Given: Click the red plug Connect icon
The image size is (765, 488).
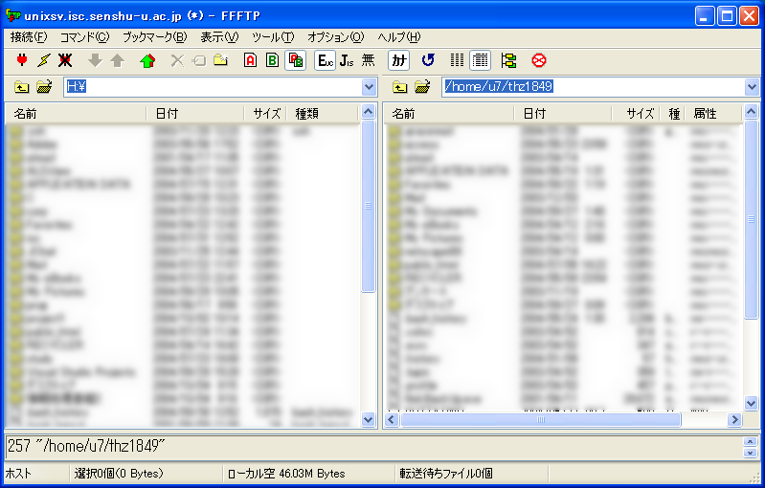Looking at the screenshot, I should point(22,60).
